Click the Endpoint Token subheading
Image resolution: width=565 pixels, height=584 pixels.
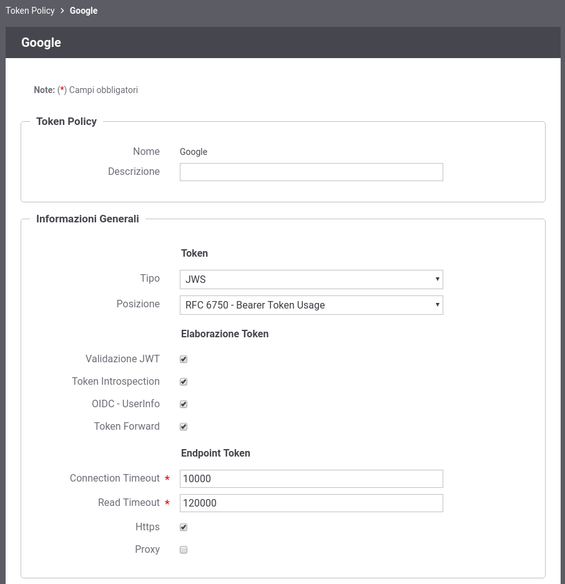coord(215,453)
